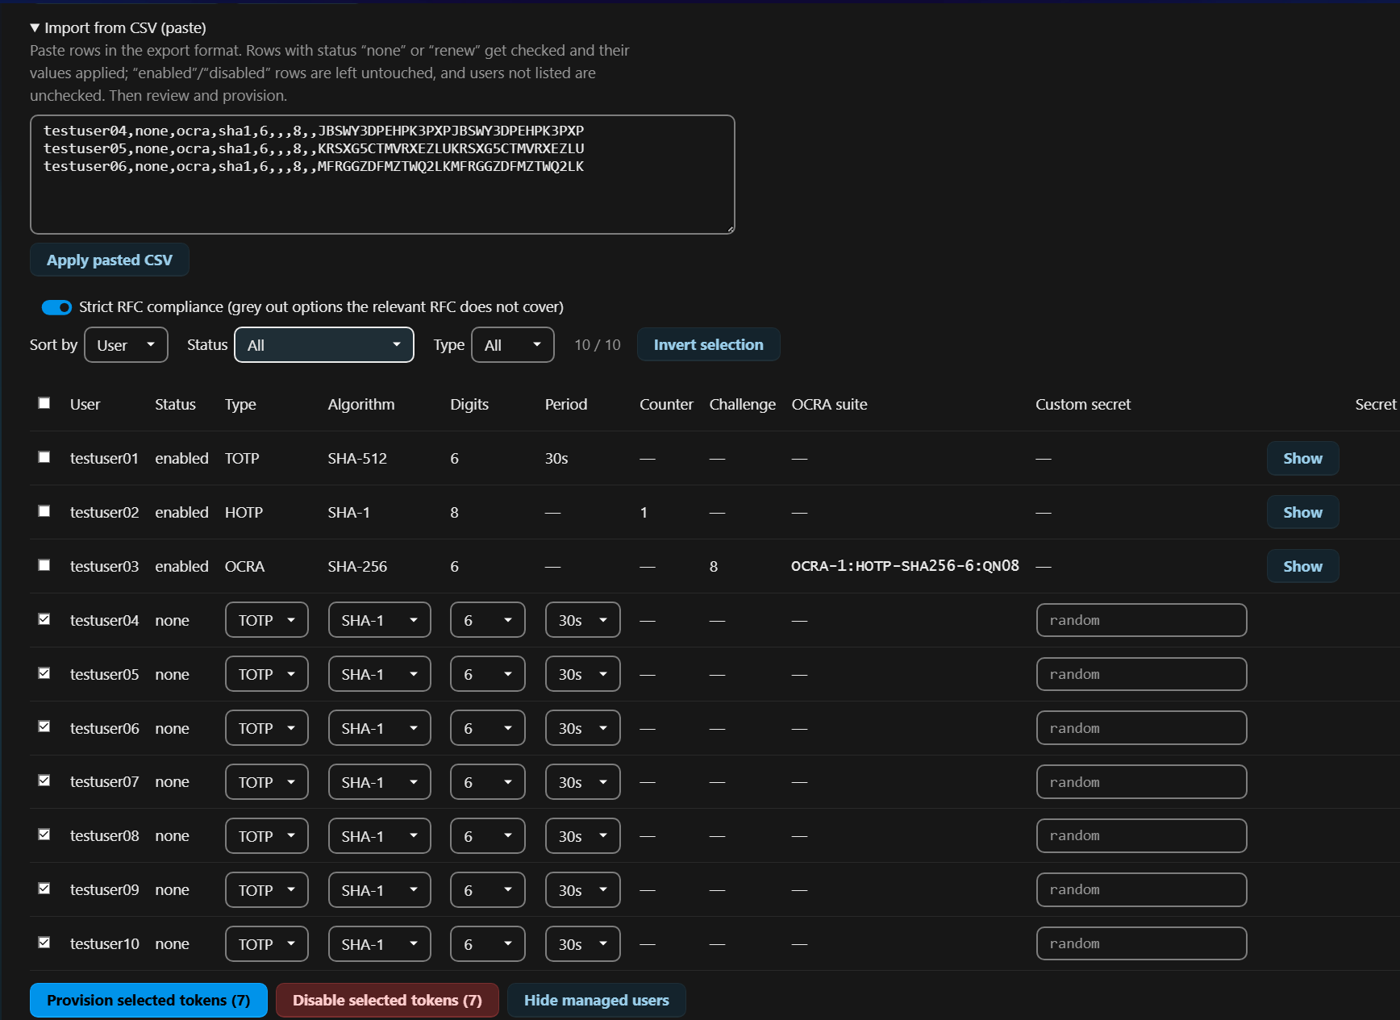Click Invert selection button

click(708, 344)
